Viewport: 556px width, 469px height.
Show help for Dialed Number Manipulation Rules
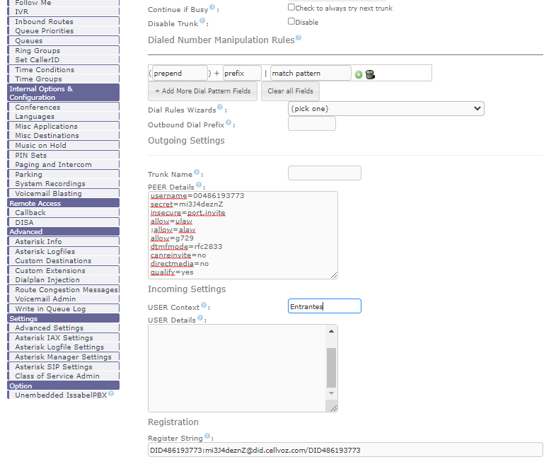tap(299, 37)
